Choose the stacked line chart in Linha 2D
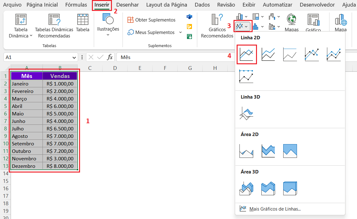357x219 pixels. pyautogui.click(x=268, y=54)
